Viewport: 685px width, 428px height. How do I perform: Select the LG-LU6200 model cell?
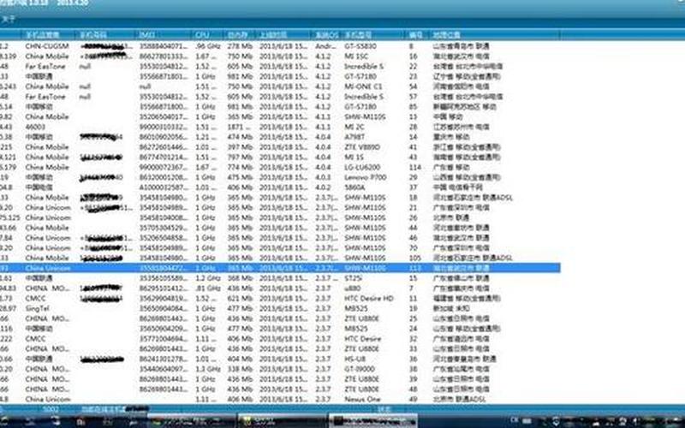pyautogui.click(x=362, y=167)
